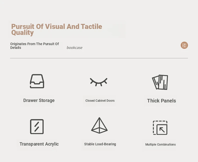This screenshot has width=198, height=162.
Task: Select the 'Drawer Storage' label
Action: (39, 100)
